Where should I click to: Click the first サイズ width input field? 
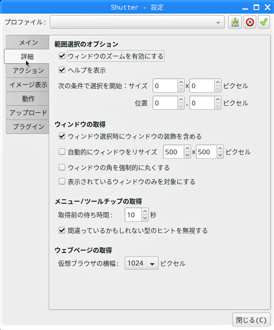166,86
